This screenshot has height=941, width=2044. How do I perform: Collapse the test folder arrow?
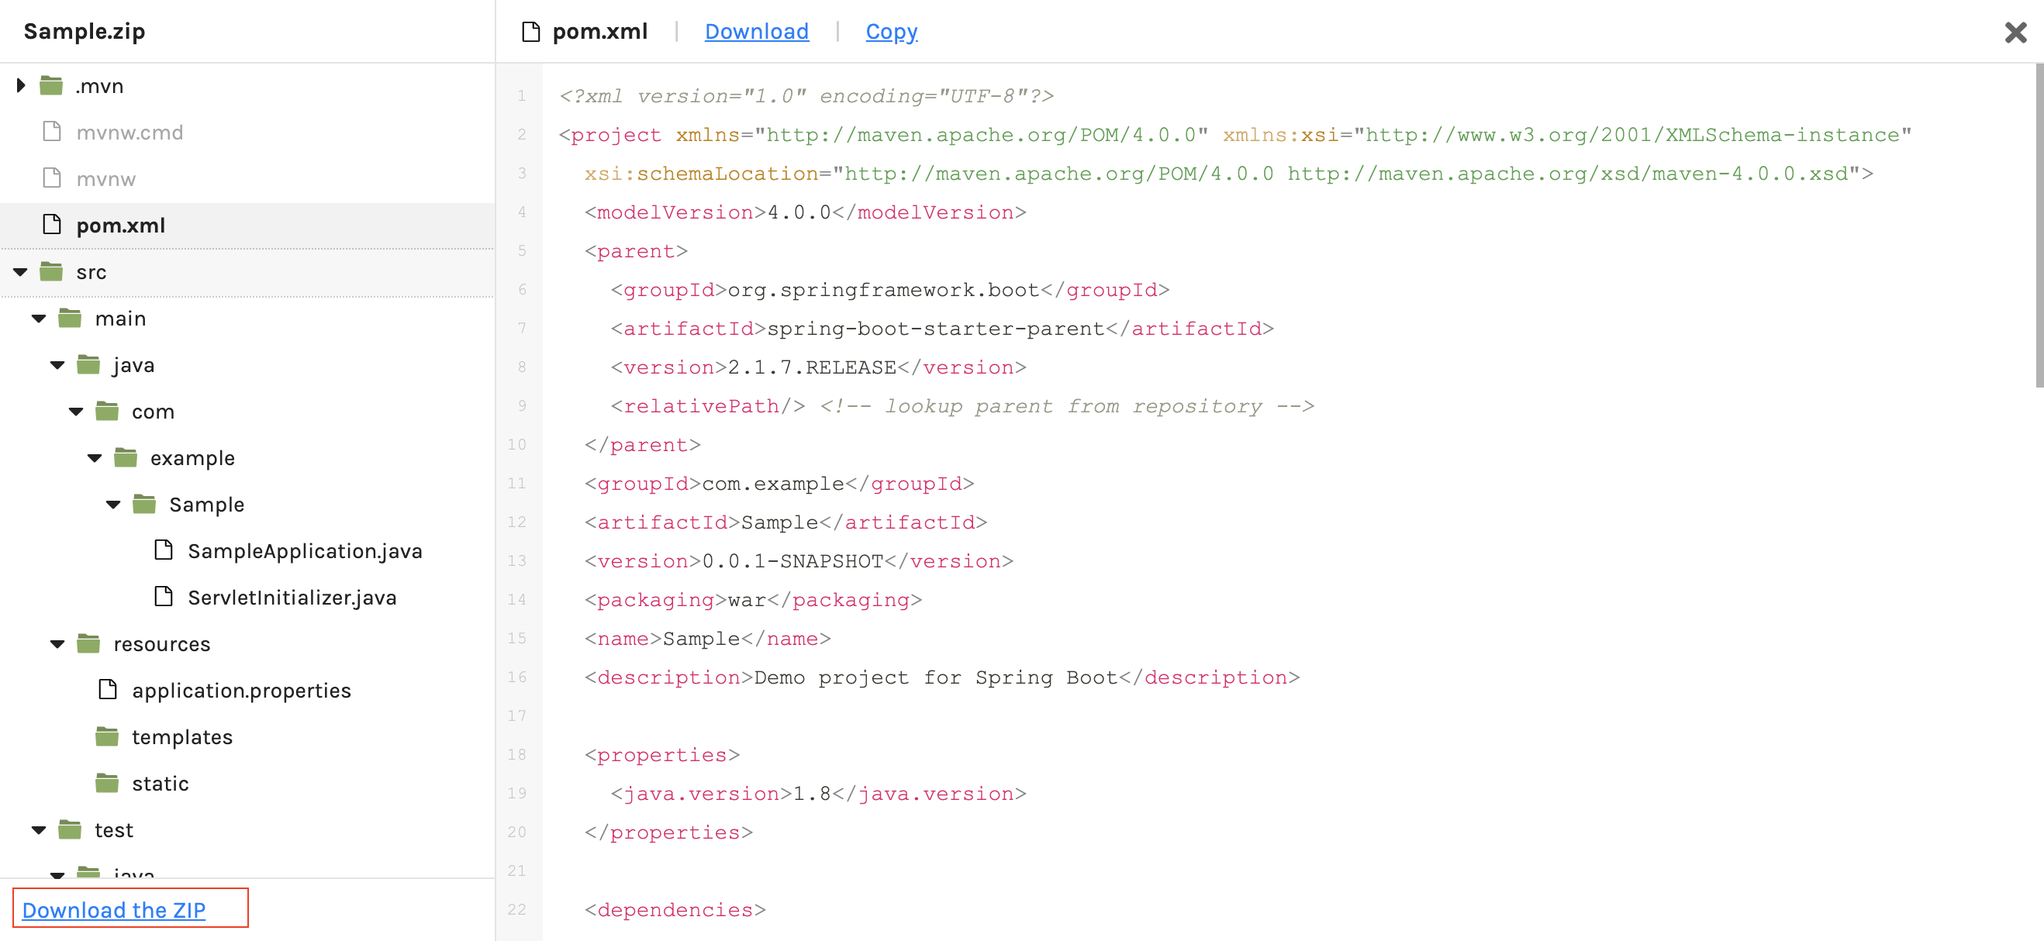coord(39,830)
